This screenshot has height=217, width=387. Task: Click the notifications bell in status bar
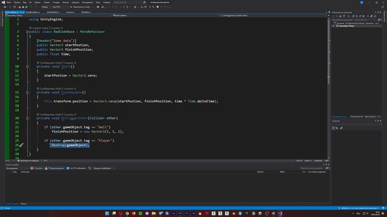coord(383,208)
